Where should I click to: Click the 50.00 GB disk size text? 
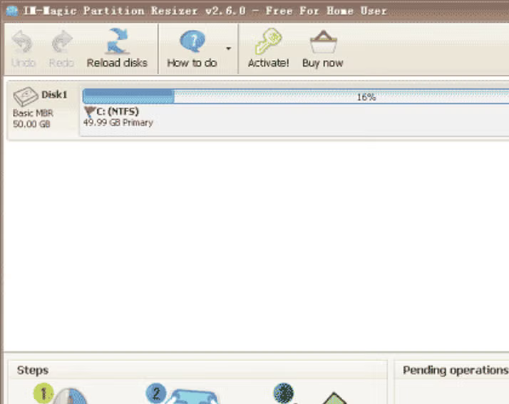click(31, 124)
